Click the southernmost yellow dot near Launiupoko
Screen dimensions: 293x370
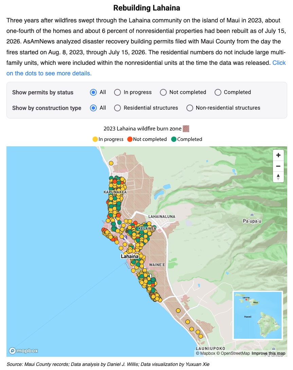(x=201, y=336)
